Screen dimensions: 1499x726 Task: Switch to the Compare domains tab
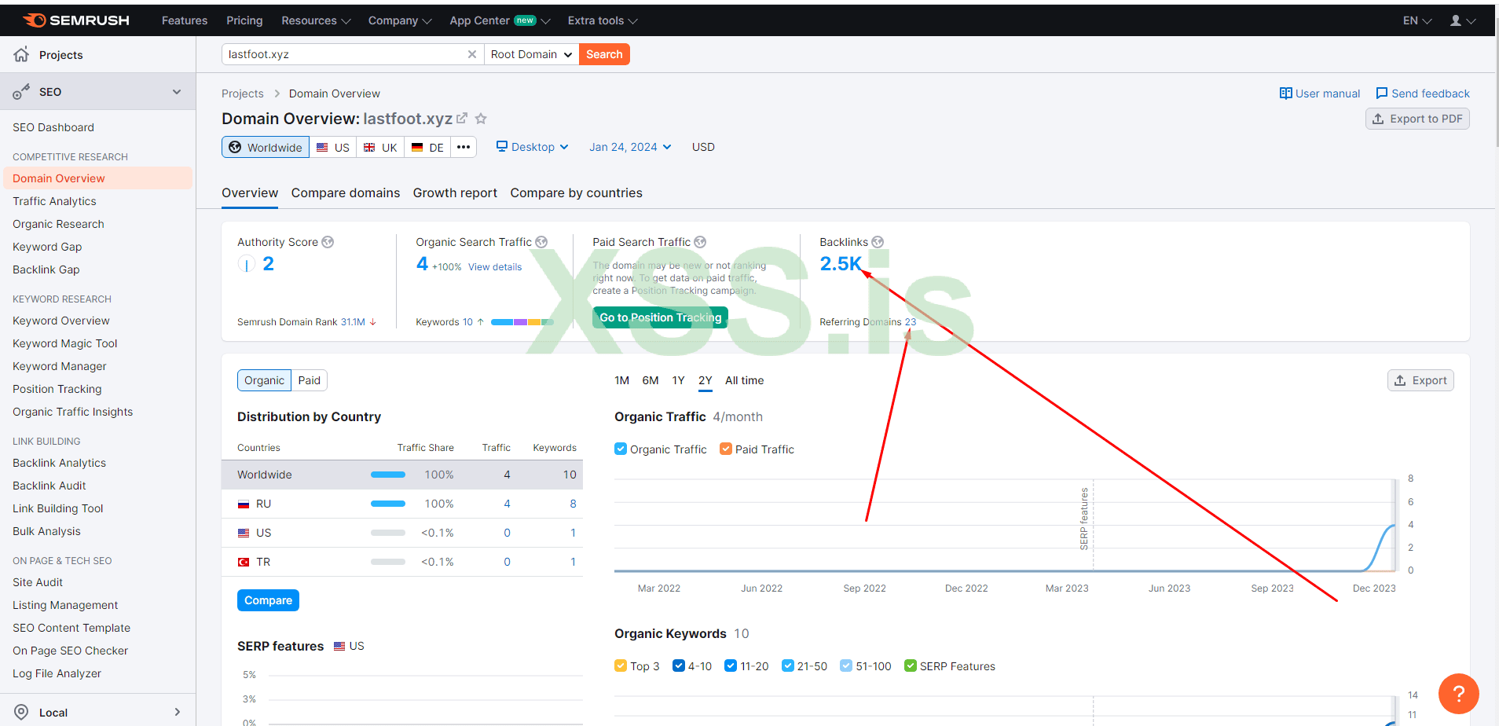(346, 192)
